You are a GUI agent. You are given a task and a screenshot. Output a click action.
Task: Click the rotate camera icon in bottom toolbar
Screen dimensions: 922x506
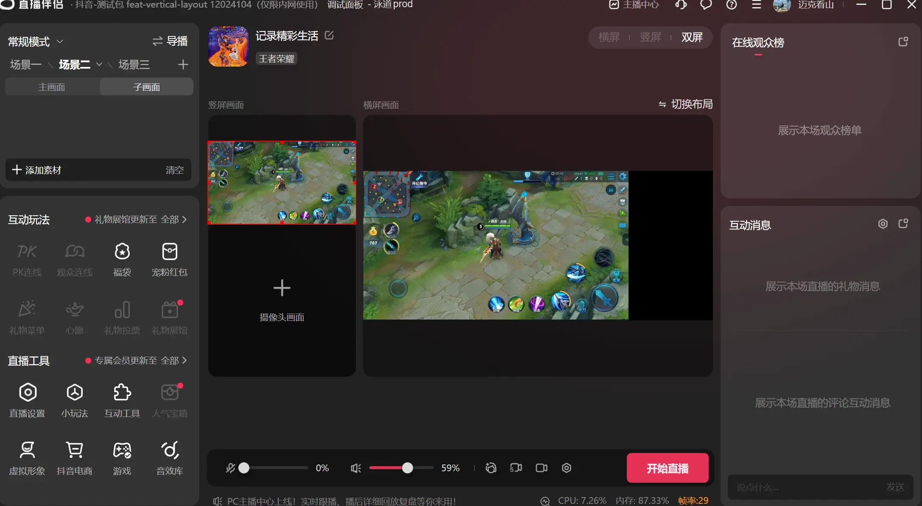[x=491, y=468]
